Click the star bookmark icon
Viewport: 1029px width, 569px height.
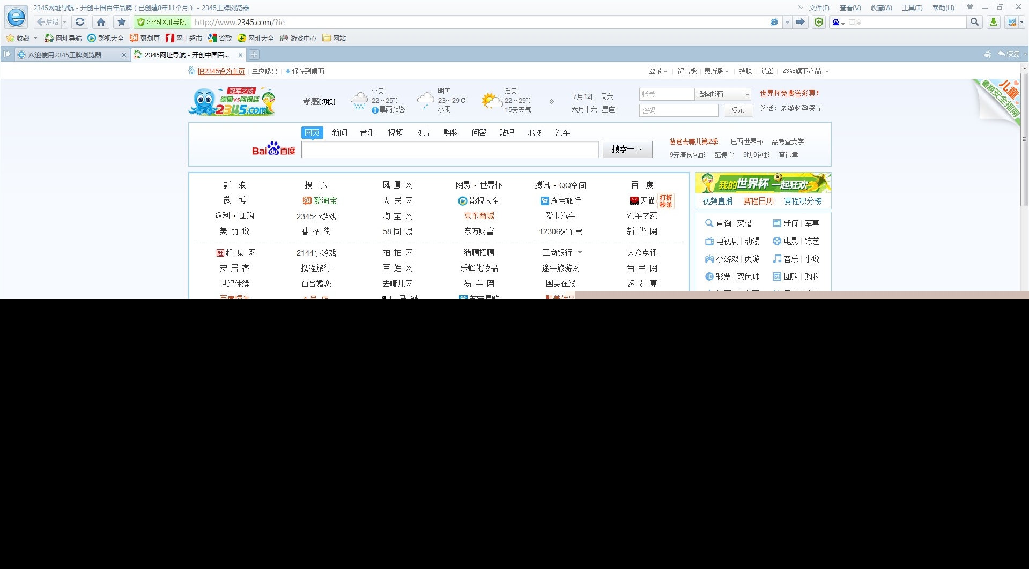click(122, 22)
